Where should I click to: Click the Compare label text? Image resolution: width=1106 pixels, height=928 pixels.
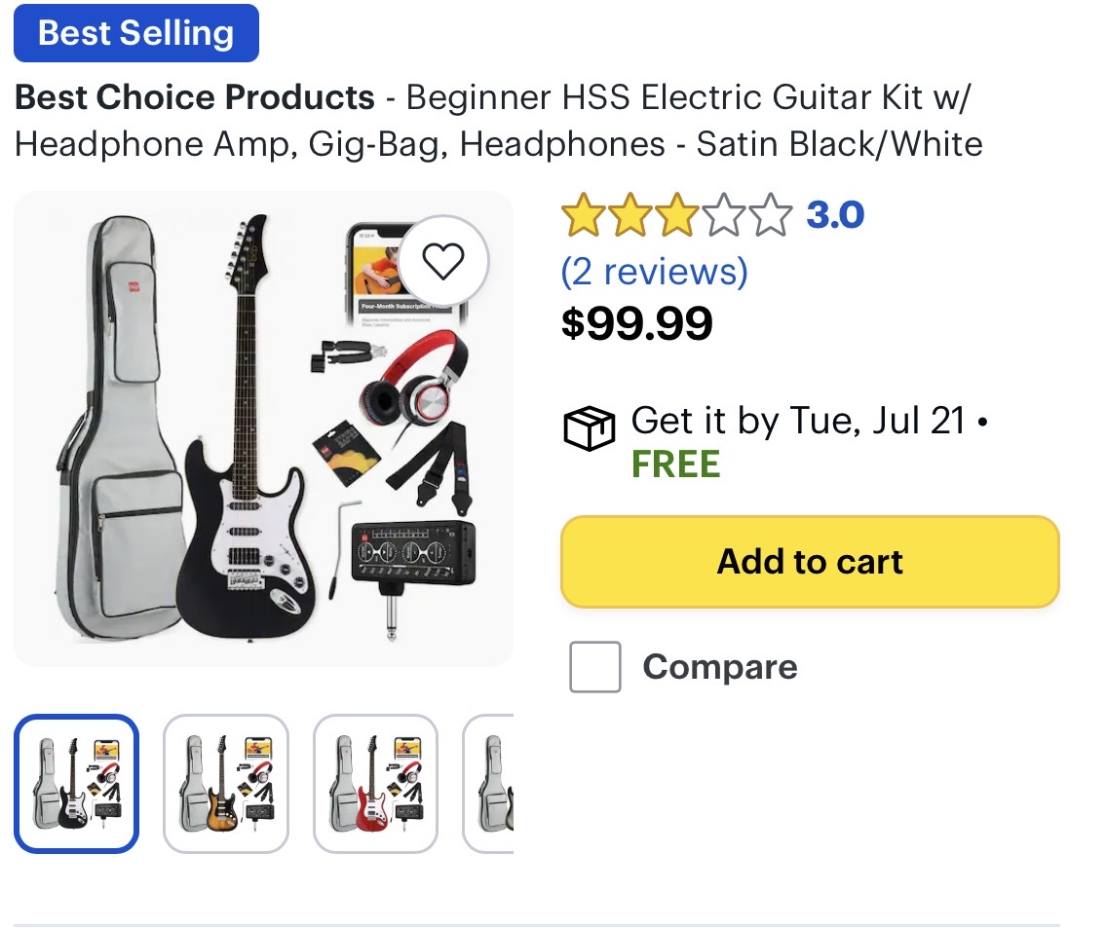(x=719, y=667)
